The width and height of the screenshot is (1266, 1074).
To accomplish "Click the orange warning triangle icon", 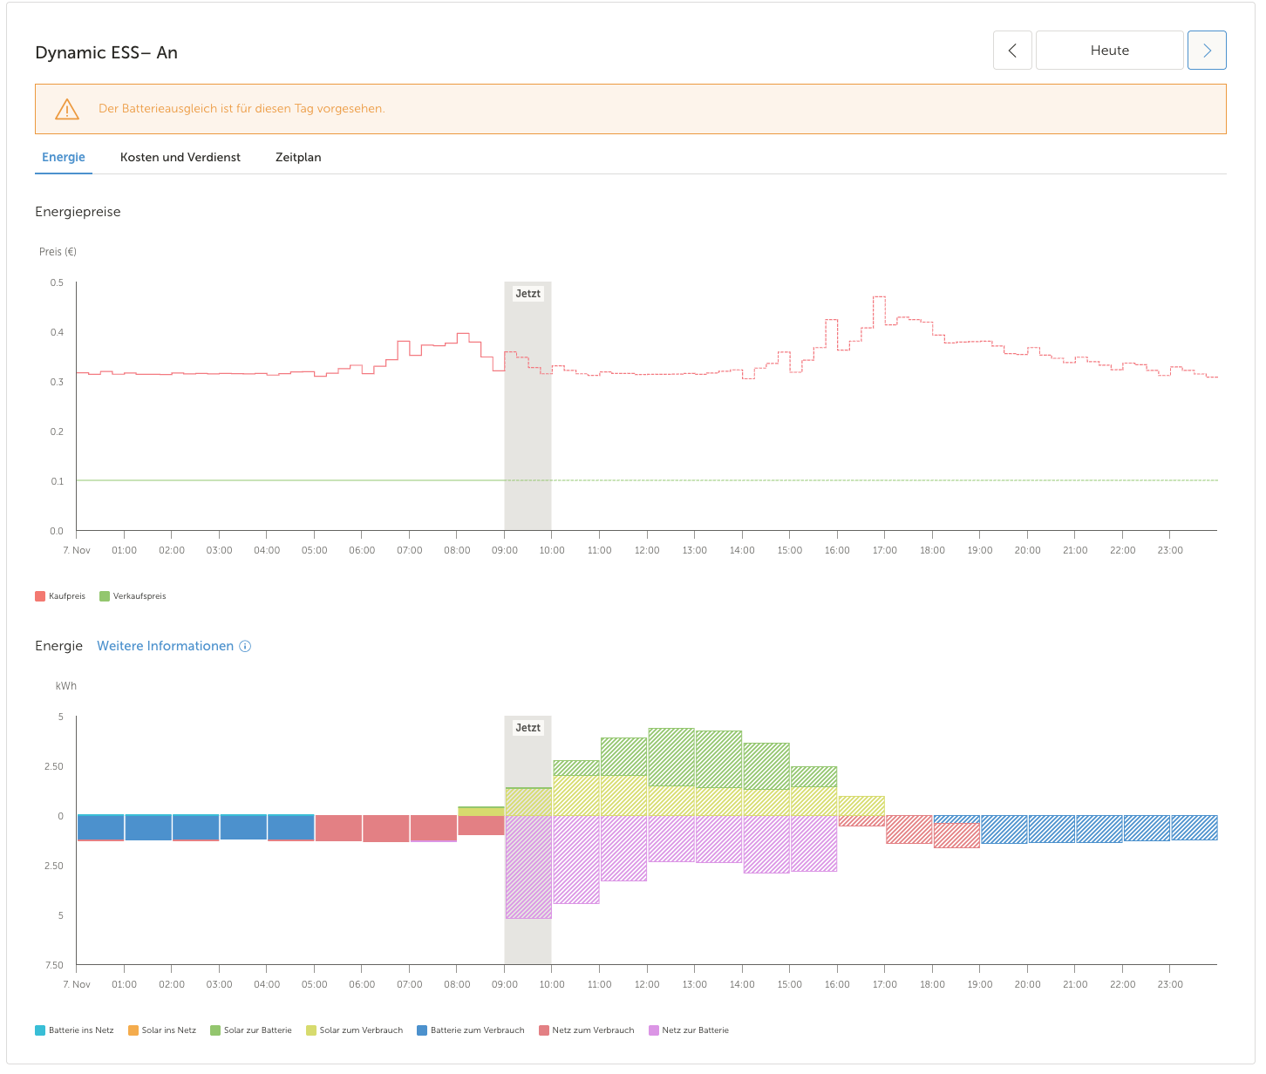I will (67, 109).
